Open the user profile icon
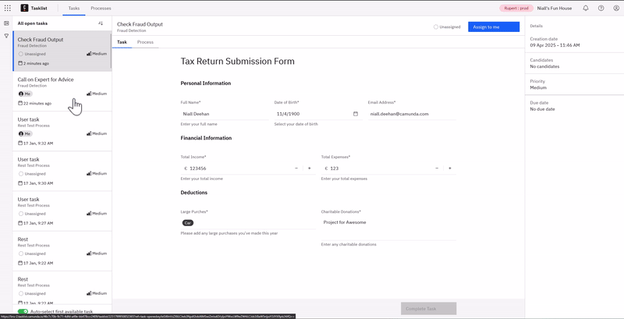Viewport: 624px width, 319px height. (x=615, y=8)
